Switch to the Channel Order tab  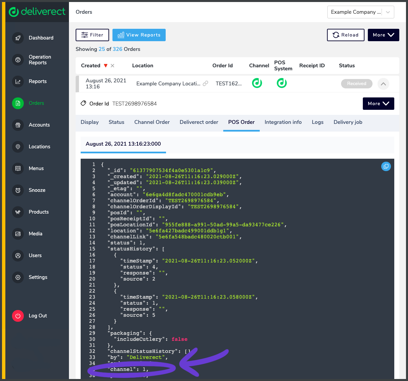click(152, 122)
